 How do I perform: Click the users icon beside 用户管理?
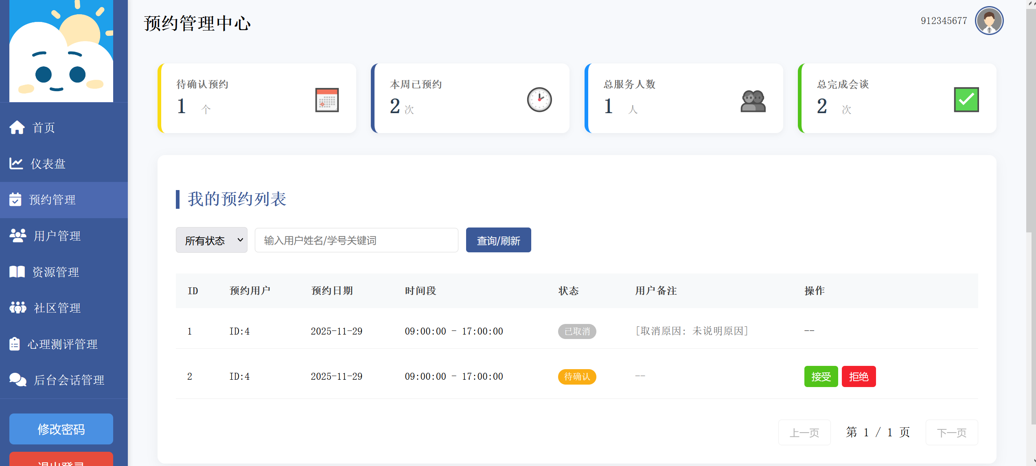tap(18, 236)
